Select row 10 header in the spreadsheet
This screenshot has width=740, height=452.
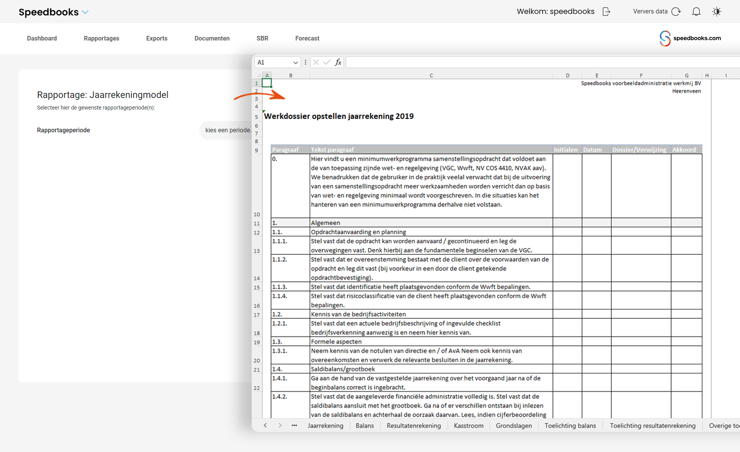point(257,186)
